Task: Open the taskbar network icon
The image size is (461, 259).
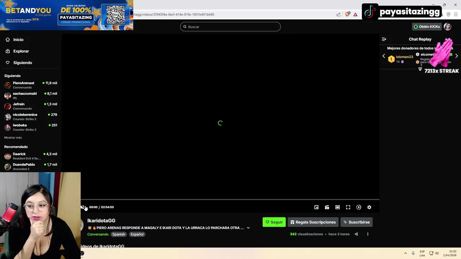Action: click(x=431, y=253)
